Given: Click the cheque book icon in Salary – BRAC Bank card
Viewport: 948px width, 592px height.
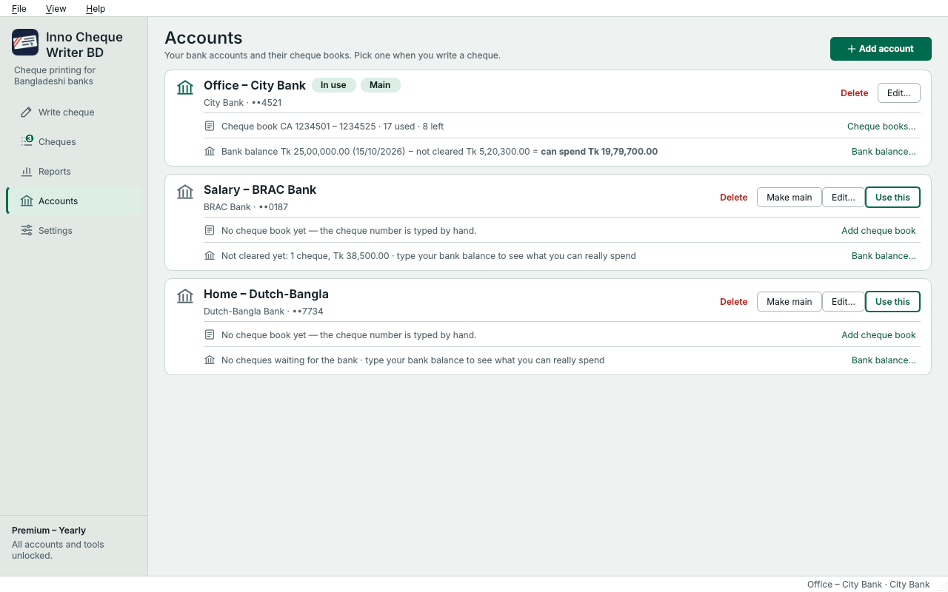Looking at the screenshot, I should click(x=210, y=231).
